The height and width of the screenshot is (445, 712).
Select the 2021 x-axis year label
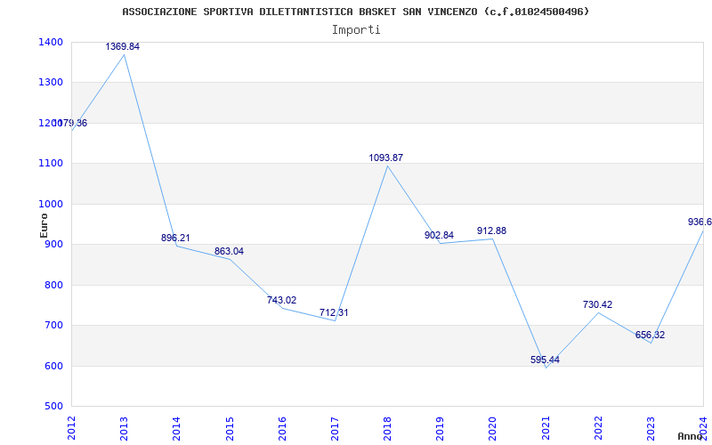click(546, 428)
